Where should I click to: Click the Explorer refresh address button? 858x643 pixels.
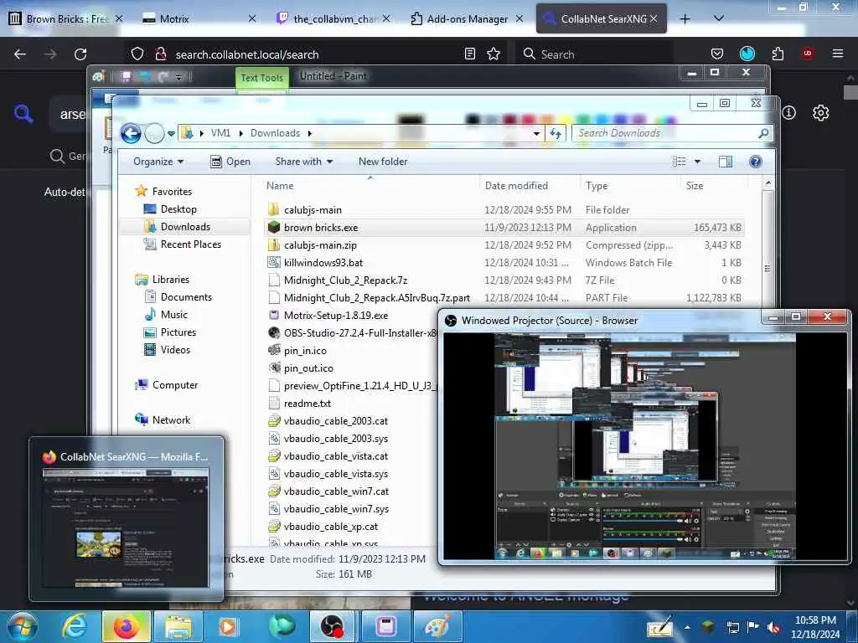tap(556, 133)
